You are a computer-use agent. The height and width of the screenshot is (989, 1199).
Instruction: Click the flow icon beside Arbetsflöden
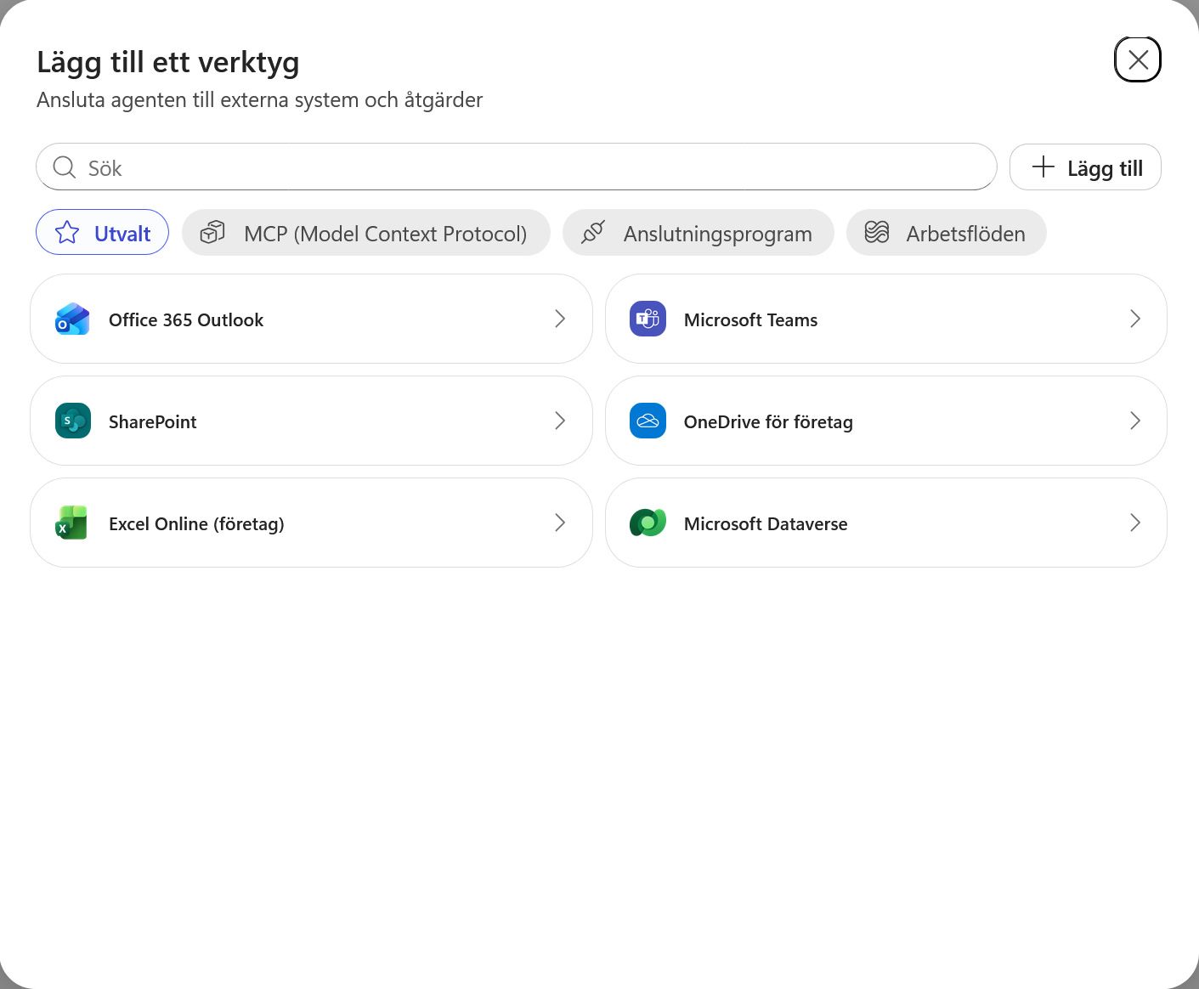(x=877, y=233)
